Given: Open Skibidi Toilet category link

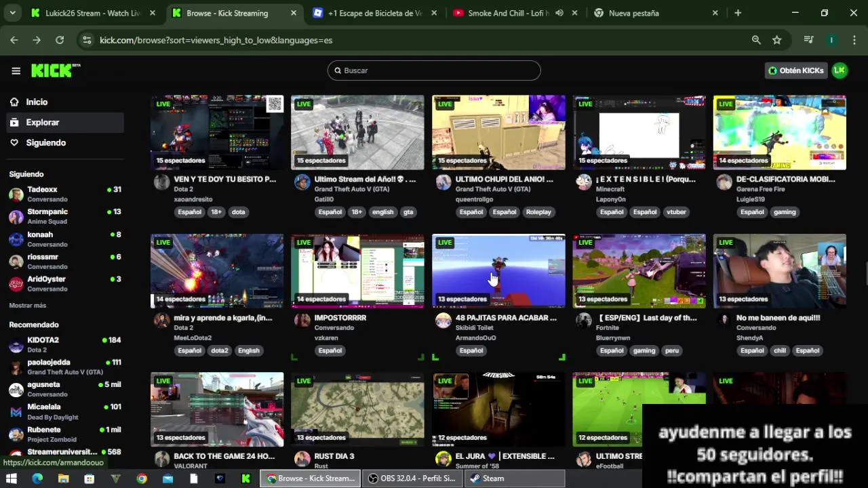Looking at the screenshot, I should coord(475,328).
